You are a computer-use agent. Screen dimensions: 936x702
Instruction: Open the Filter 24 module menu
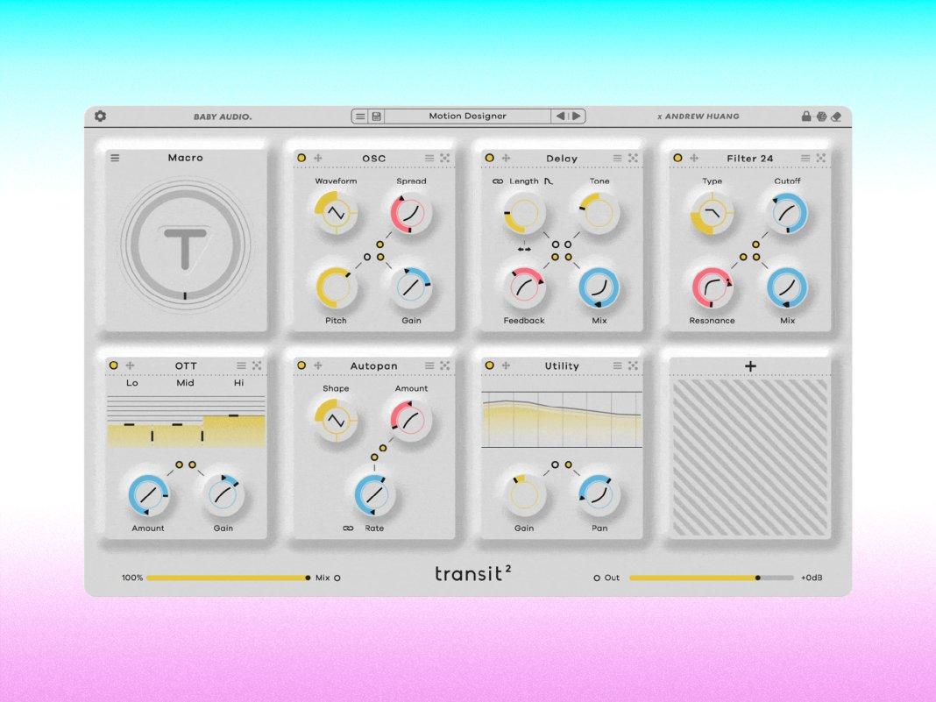click(805, 158)
